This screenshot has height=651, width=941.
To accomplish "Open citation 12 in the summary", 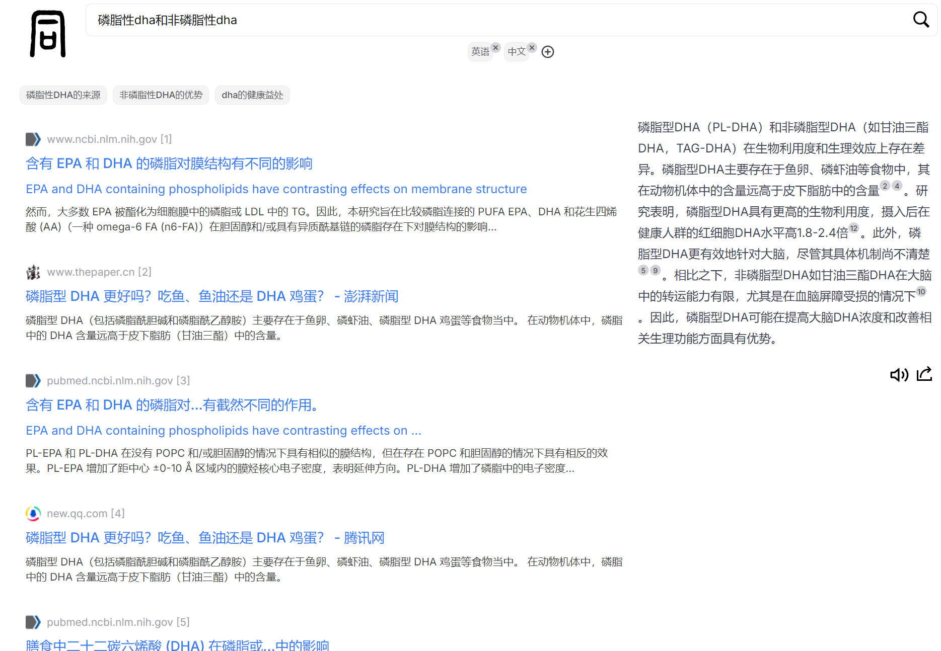I will tap(853, 228).
